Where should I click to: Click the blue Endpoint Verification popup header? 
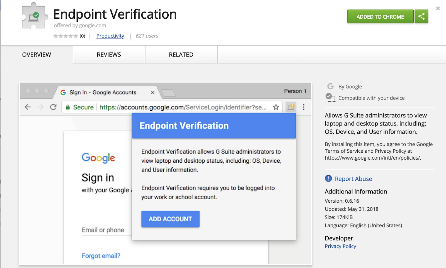pyautogui.click(x=214, y=126)
